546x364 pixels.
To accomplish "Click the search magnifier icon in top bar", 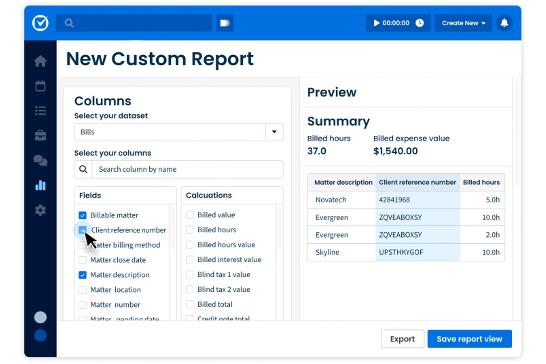I will pos(69,23).
